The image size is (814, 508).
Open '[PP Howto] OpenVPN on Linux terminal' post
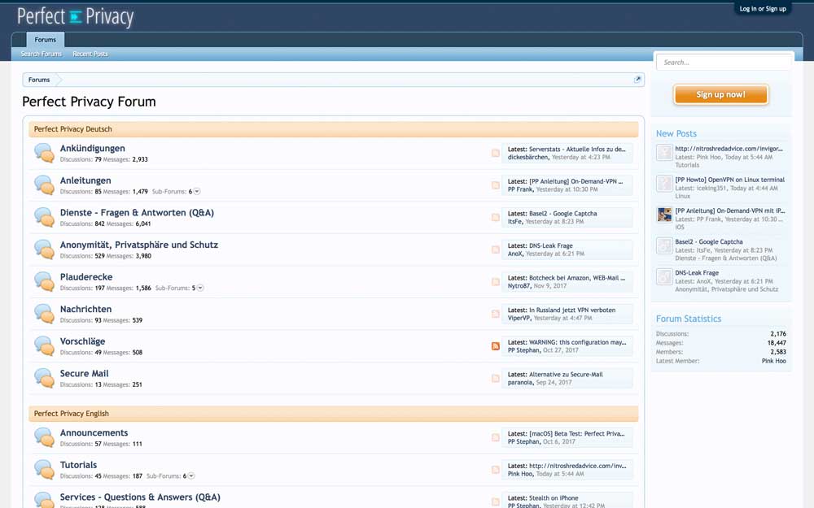point(730,180)
